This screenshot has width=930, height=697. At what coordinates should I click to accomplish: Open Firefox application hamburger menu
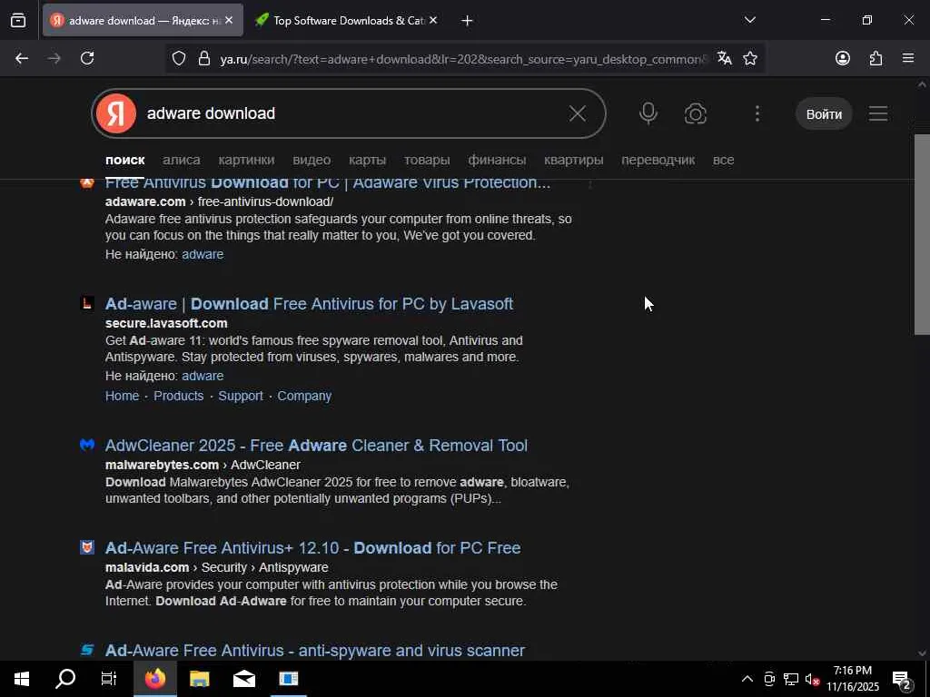[x=908, y=58]
